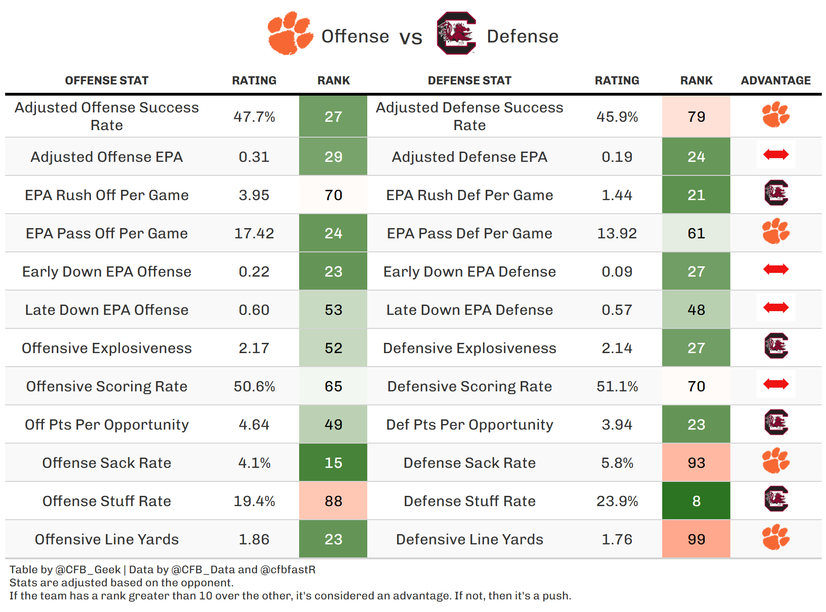
Task: Click the salmon rank 99 Defensive Line Yards cell
Action: 696,539
